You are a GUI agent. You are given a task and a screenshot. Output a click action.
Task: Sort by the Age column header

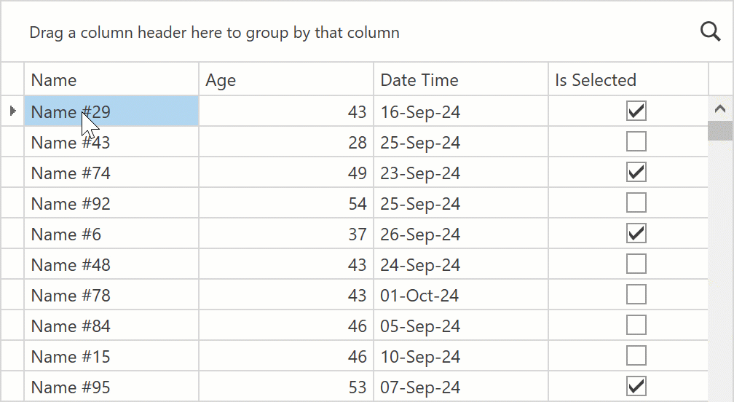tap(286, 79)
